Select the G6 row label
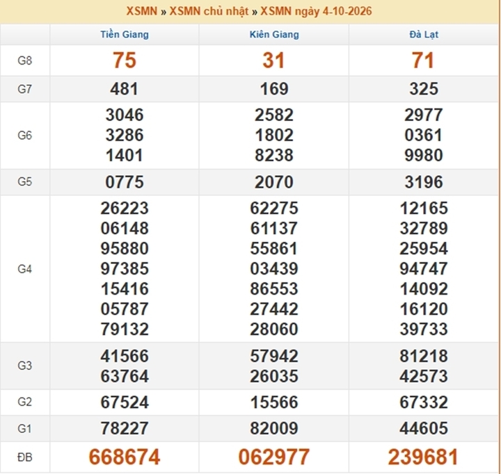 coord(24,136)
